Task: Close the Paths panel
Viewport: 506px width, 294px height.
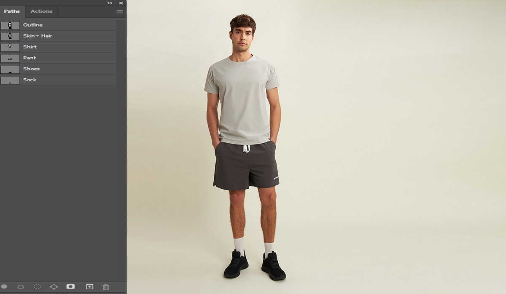Action: (121, 3)
